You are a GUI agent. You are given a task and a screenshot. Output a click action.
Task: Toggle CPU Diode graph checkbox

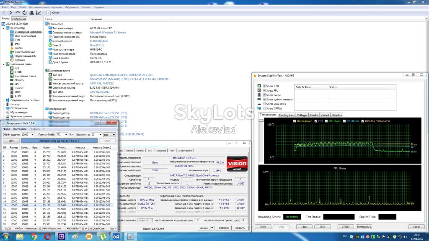point(326,121)
